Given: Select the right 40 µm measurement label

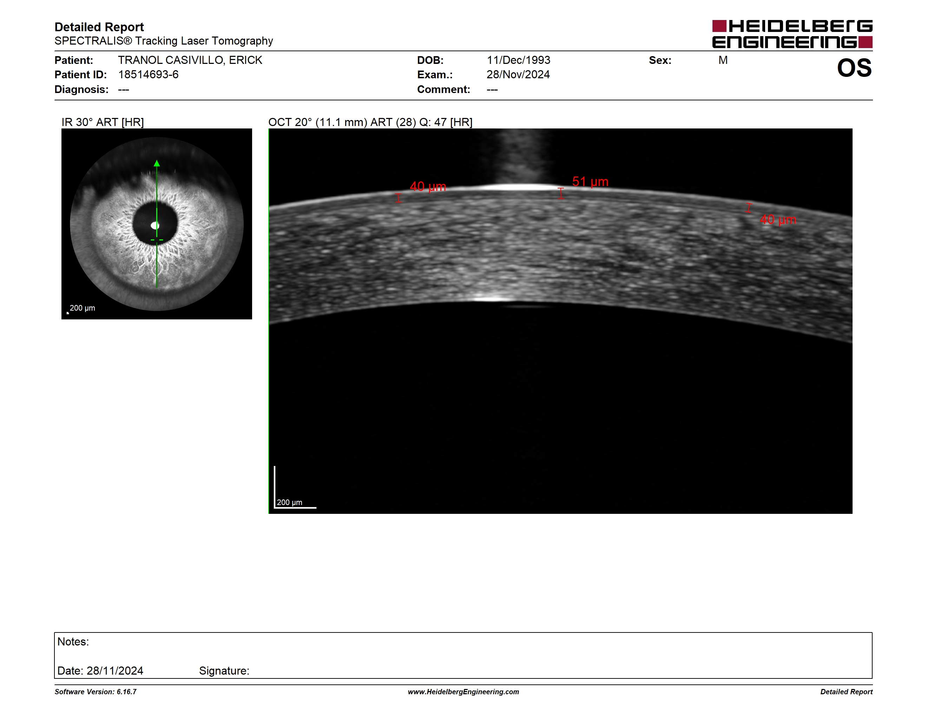Looking at the screenshot, I should pos(778,220).
